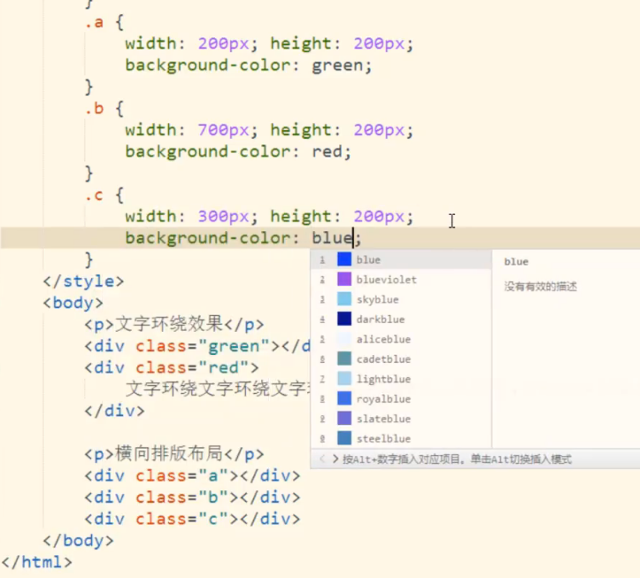Place cursor on .c selector line
640x578 pixels.
click(x=104, y=196)
